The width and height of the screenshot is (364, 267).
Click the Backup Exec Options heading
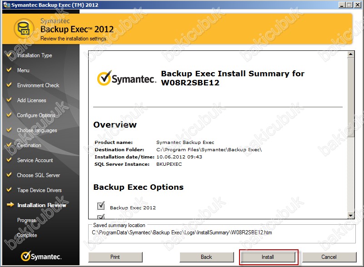[138, 187]
